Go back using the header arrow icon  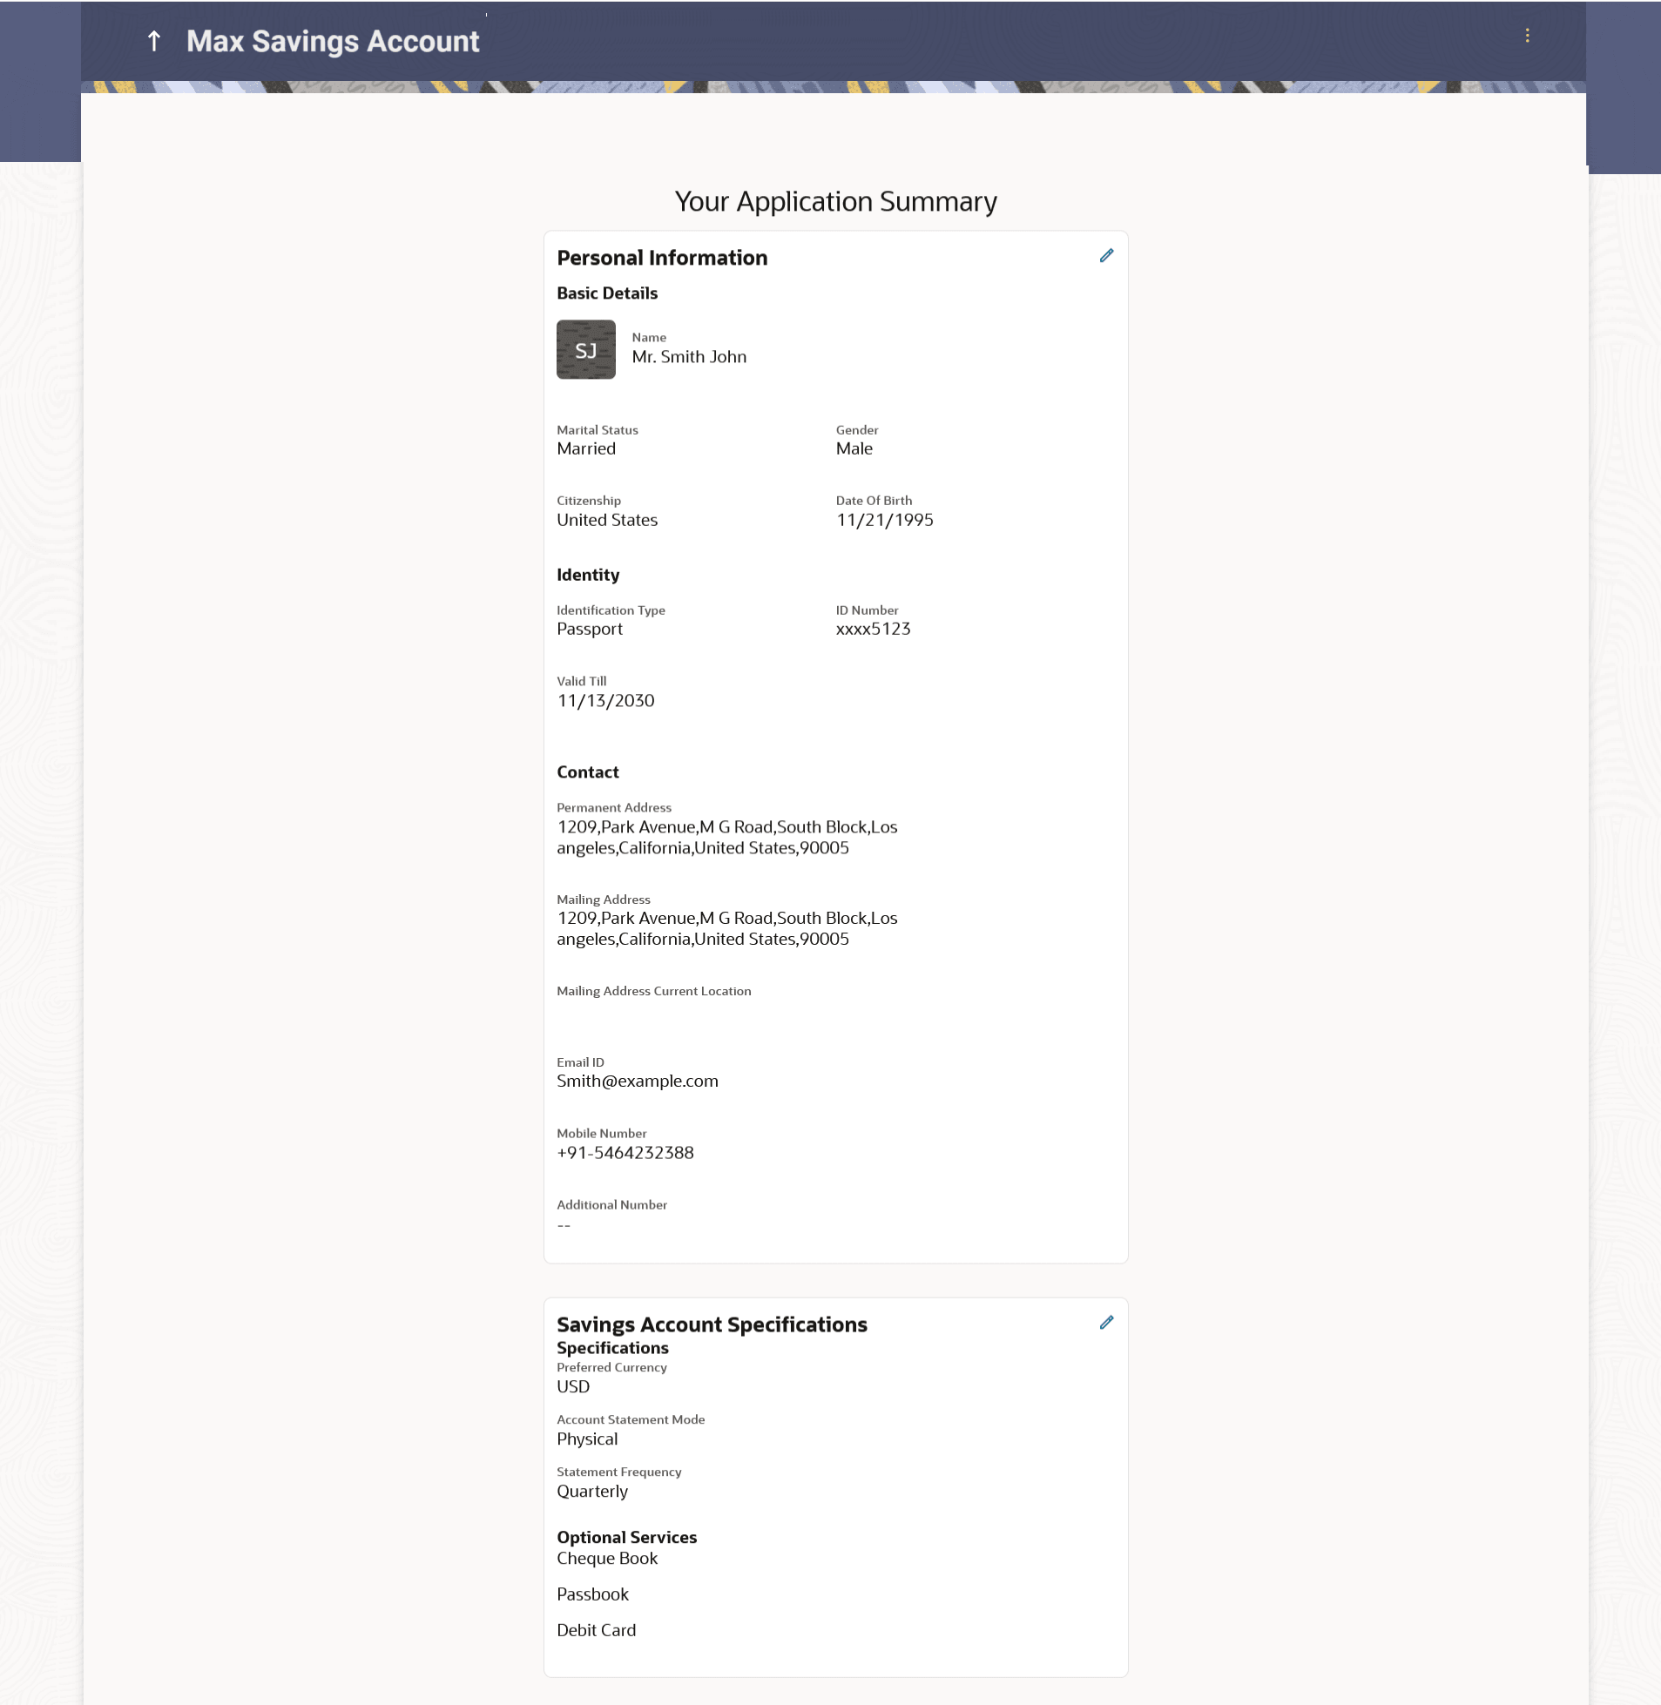tap(154, 41)
